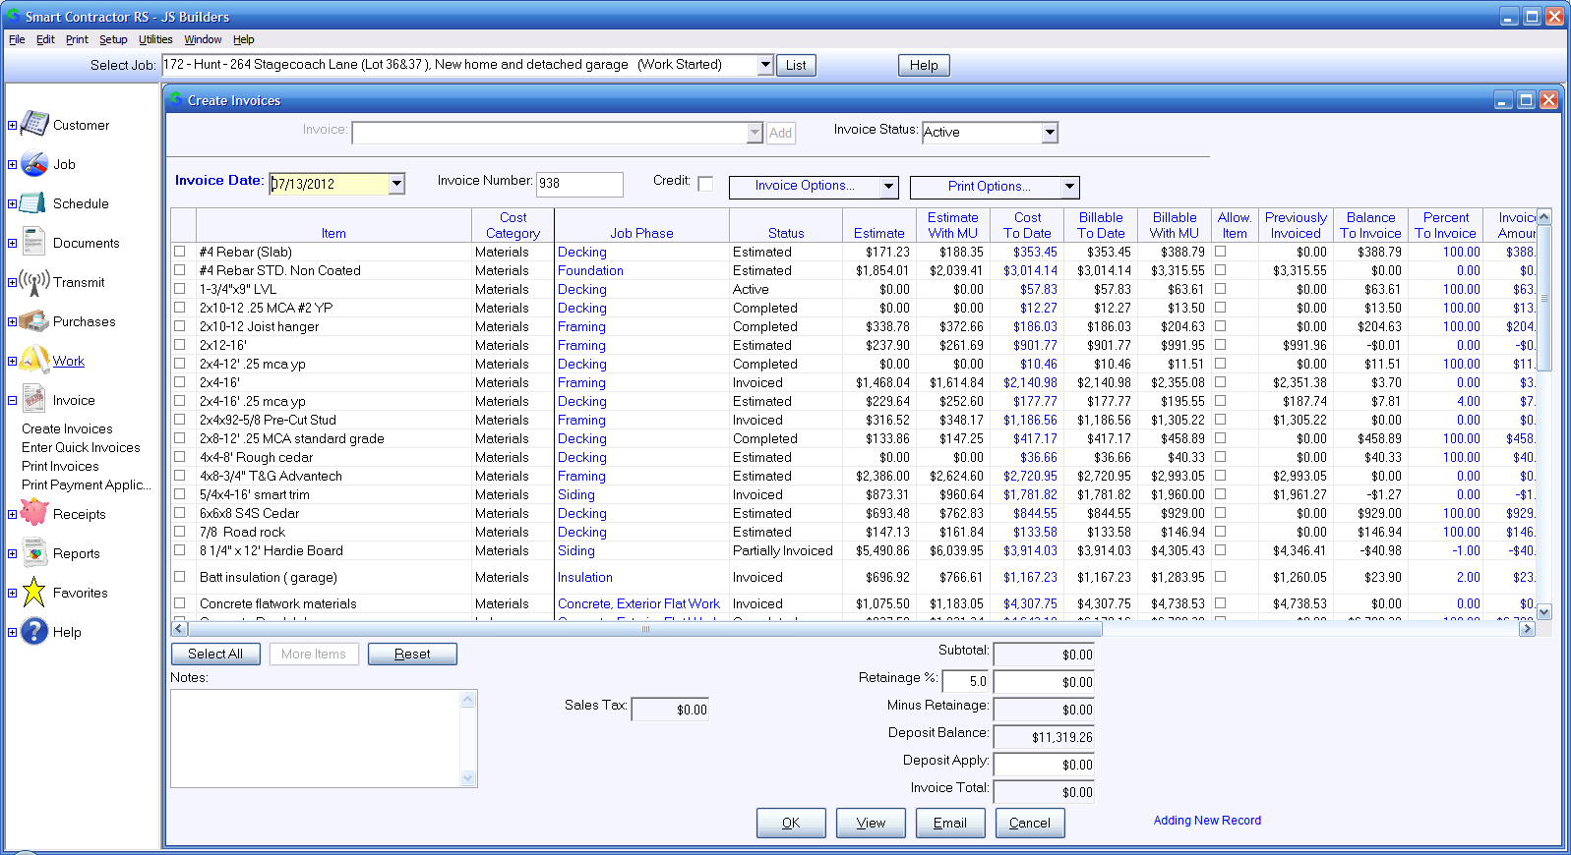Click the Help question mark icon
The width and height of the screenshot is (1571, 855).
click(x=34, y=631)
